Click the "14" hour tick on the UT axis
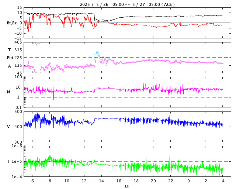 tap(101, 181)
